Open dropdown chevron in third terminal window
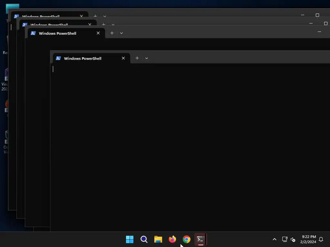 [x=113, y=24]
